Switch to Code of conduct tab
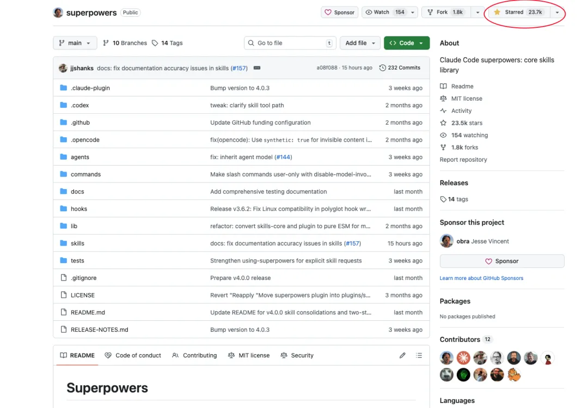This screenshot has height=408, width=588. coord(133,356)
